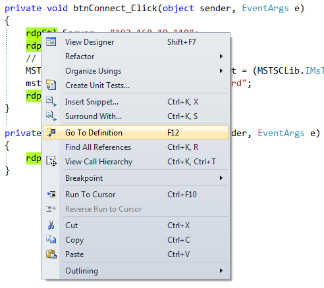This screenshot has width=324, height=288.
Task: Click the Run To Cursor icon
Action: click(x=51, y=194)
